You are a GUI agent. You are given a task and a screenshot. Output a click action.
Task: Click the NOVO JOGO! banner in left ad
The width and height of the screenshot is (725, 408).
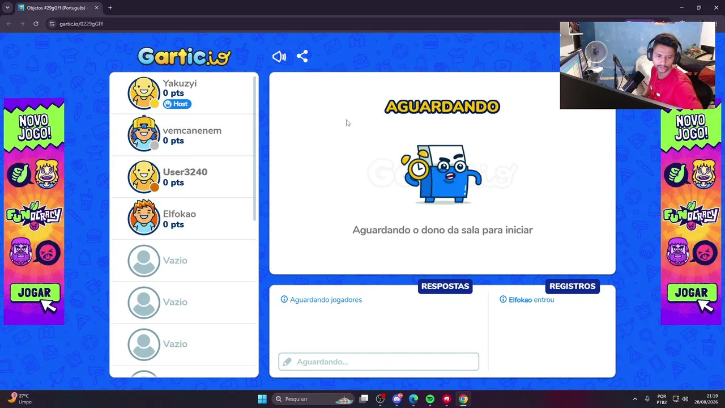[34, 127]
